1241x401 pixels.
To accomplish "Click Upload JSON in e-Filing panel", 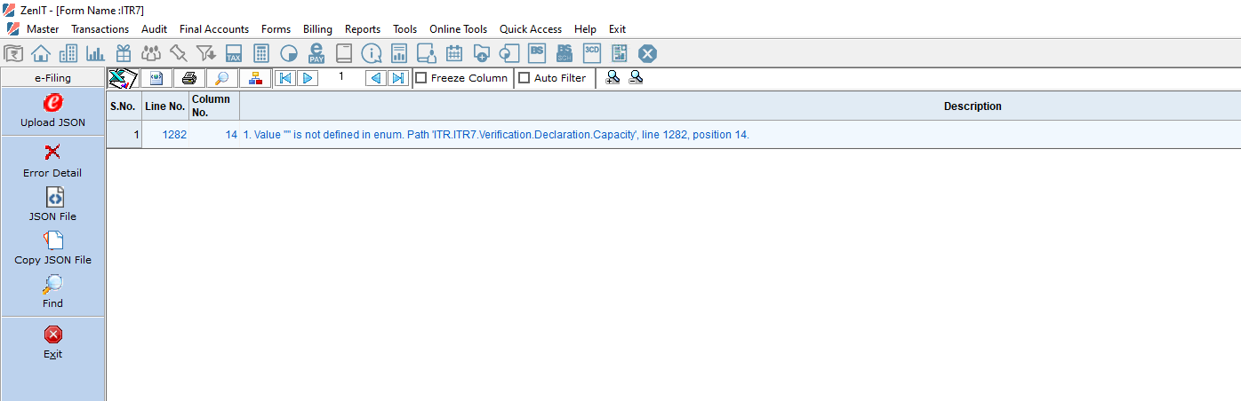I will (x=53, y=111).
